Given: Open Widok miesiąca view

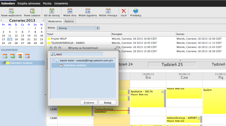Looking at the screenshot, I should click(x=108, y=11).
